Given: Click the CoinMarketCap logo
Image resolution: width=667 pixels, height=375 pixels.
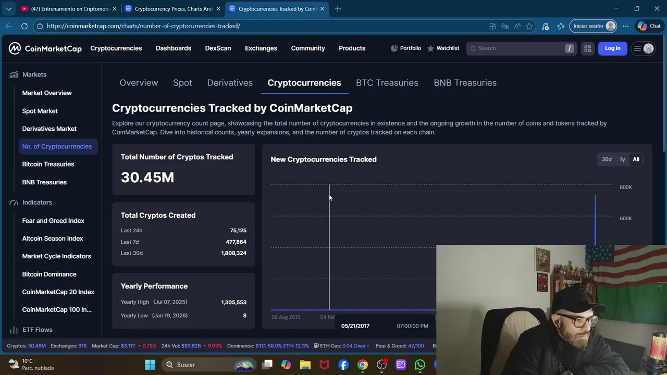Looking at the screenshot, I should [45, 48].
